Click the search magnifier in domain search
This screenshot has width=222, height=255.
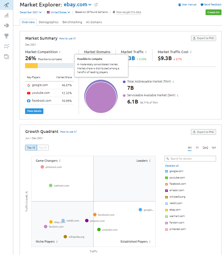point(168,159)
